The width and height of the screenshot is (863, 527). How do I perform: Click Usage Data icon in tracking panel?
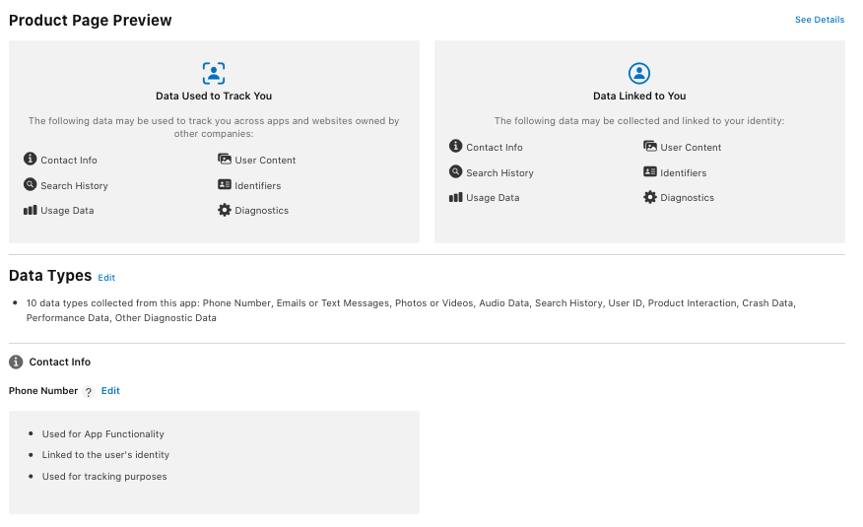coord(31,210)
